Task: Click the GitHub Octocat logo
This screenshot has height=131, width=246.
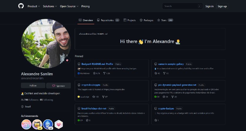Action: tap(21, 6)
